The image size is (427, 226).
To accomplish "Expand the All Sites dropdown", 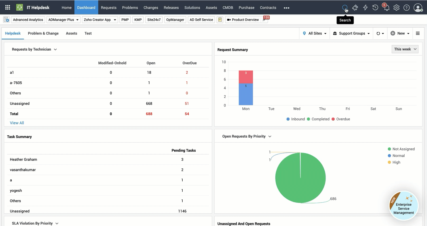I will [x=314, y=33].
